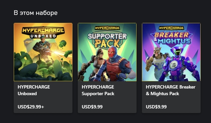211x123 pixels.
Task: Click the HYPERCHARGE Unboxed logo on the yellow cover
Action: pyautogui.click(x=43, y=32)
